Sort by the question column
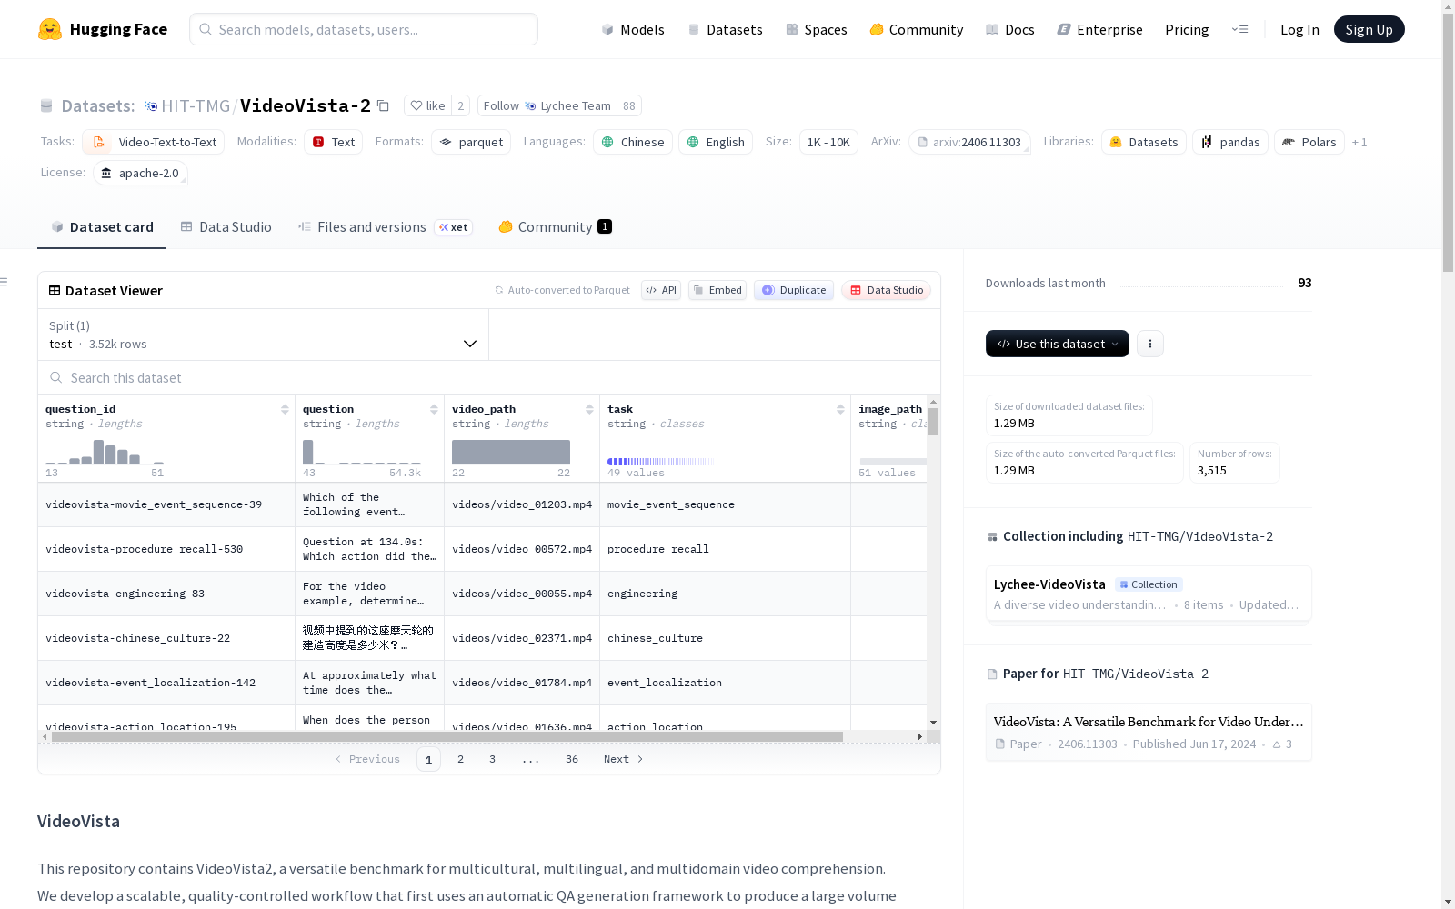This screenshot has height=909, width=1455. (434, 409)
